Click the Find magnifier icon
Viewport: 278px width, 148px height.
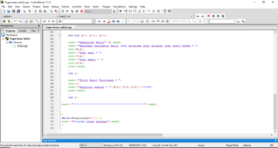click(x=51, y=11)
